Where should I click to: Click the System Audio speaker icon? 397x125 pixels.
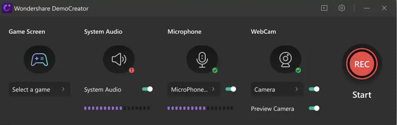[119, 60]
